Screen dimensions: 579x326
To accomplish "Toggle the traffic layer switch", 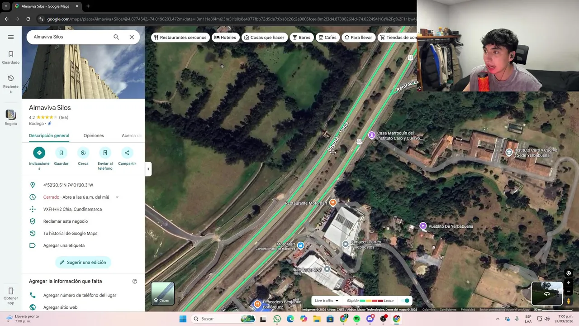I will (x=406, y=301).
